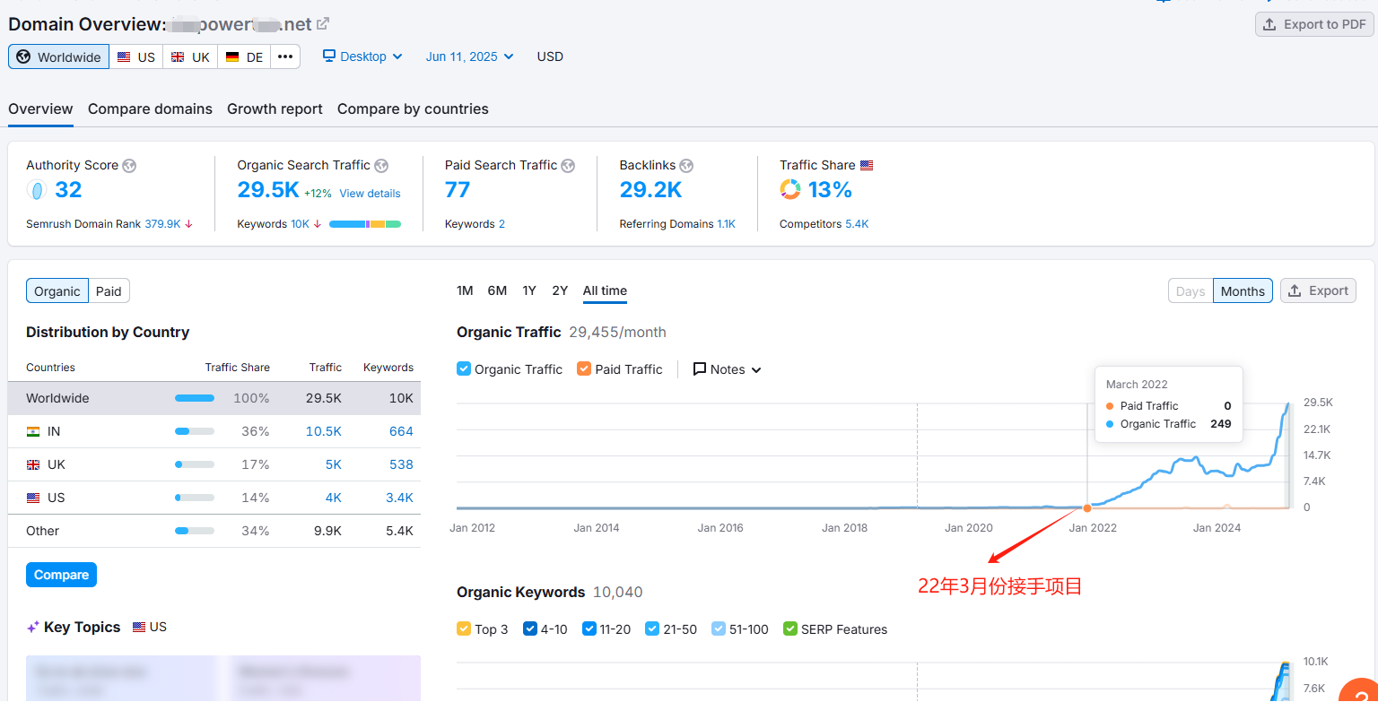This screenshot has width=1378, height=702.
Task: Click the 77 paid search traffic value
Action: coord(458,190)
